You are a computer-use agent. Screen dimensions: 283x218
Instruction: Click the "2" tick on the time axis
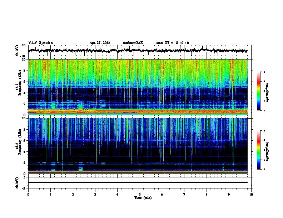(73, 194)
